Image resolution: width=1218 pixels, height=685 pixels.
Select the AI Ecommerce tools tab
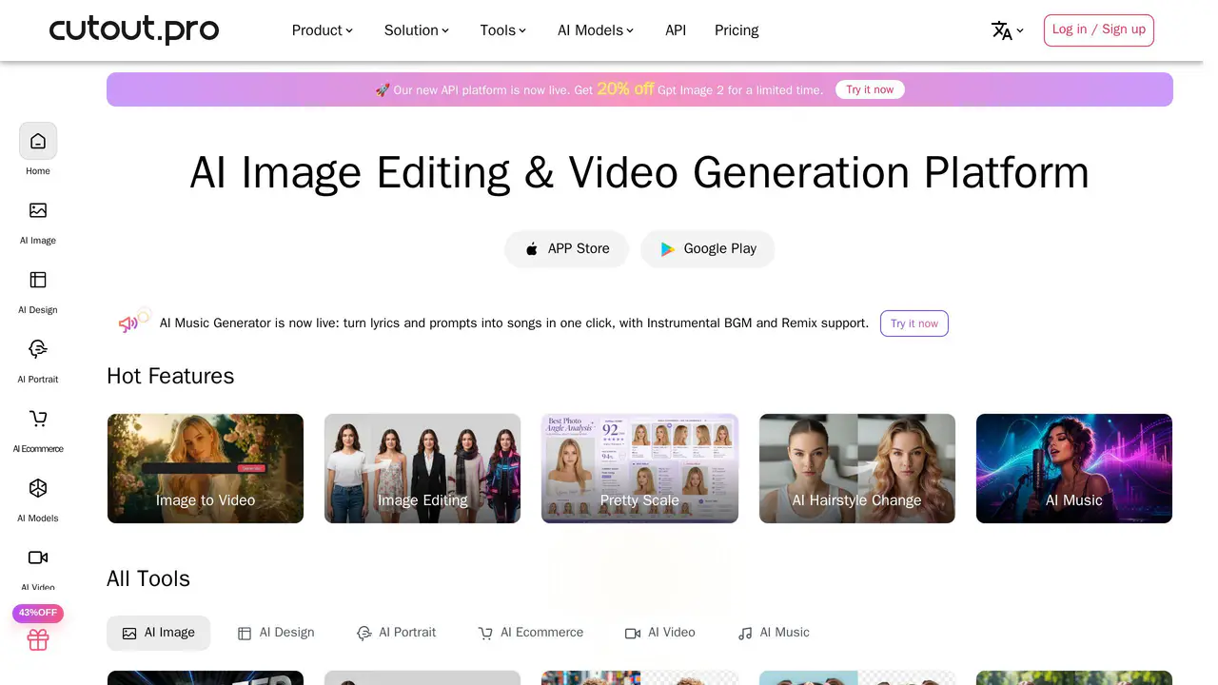[531, 633]
